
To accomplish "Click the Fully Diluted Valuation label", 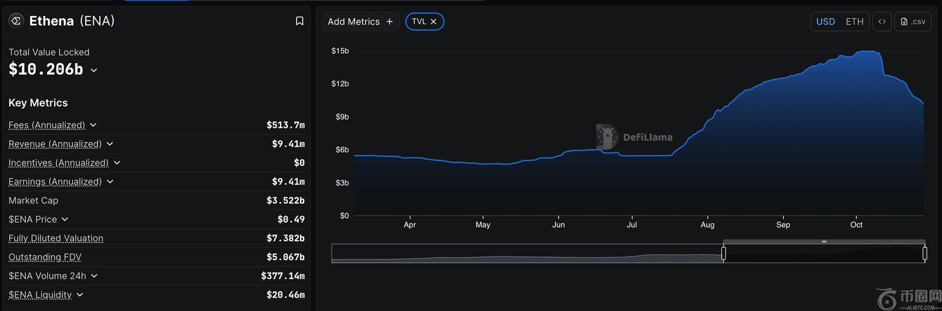I will (x=56, y=238).
